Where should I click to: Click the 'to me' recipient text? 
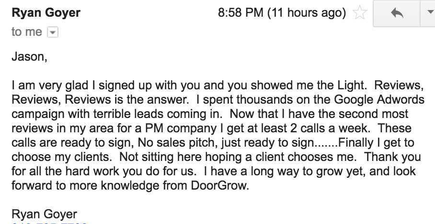pyautogui.click(x=27, y=32)
